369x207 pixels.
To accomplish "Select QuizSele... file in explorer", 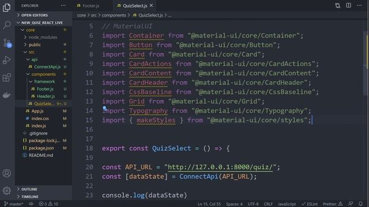I will [x=44, y=103].
